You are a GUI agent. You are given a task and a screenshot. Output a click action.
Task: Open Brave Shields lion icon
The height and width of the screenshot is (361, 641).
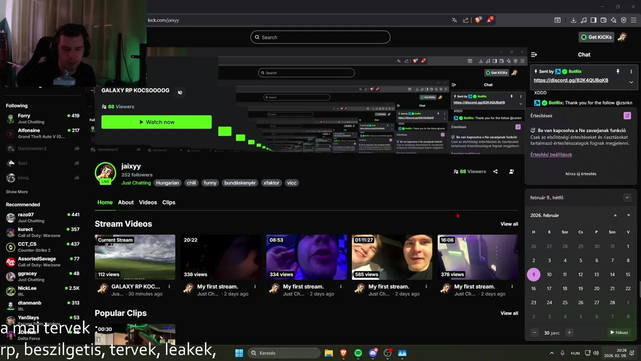(478, 20)
